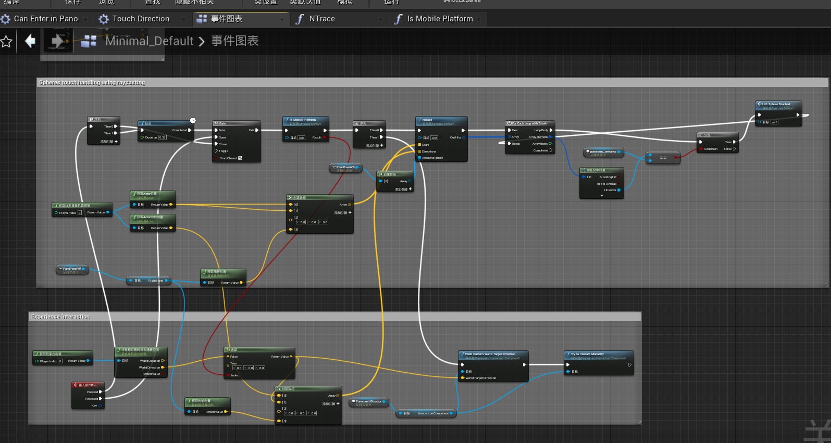Click the Branch True output pin
The width and height of the screenshot is (831, 443).
(734, 142)
